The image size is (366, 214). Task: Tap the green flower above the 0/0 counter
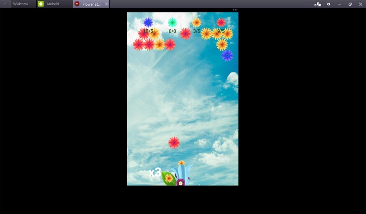click(173, 22)
